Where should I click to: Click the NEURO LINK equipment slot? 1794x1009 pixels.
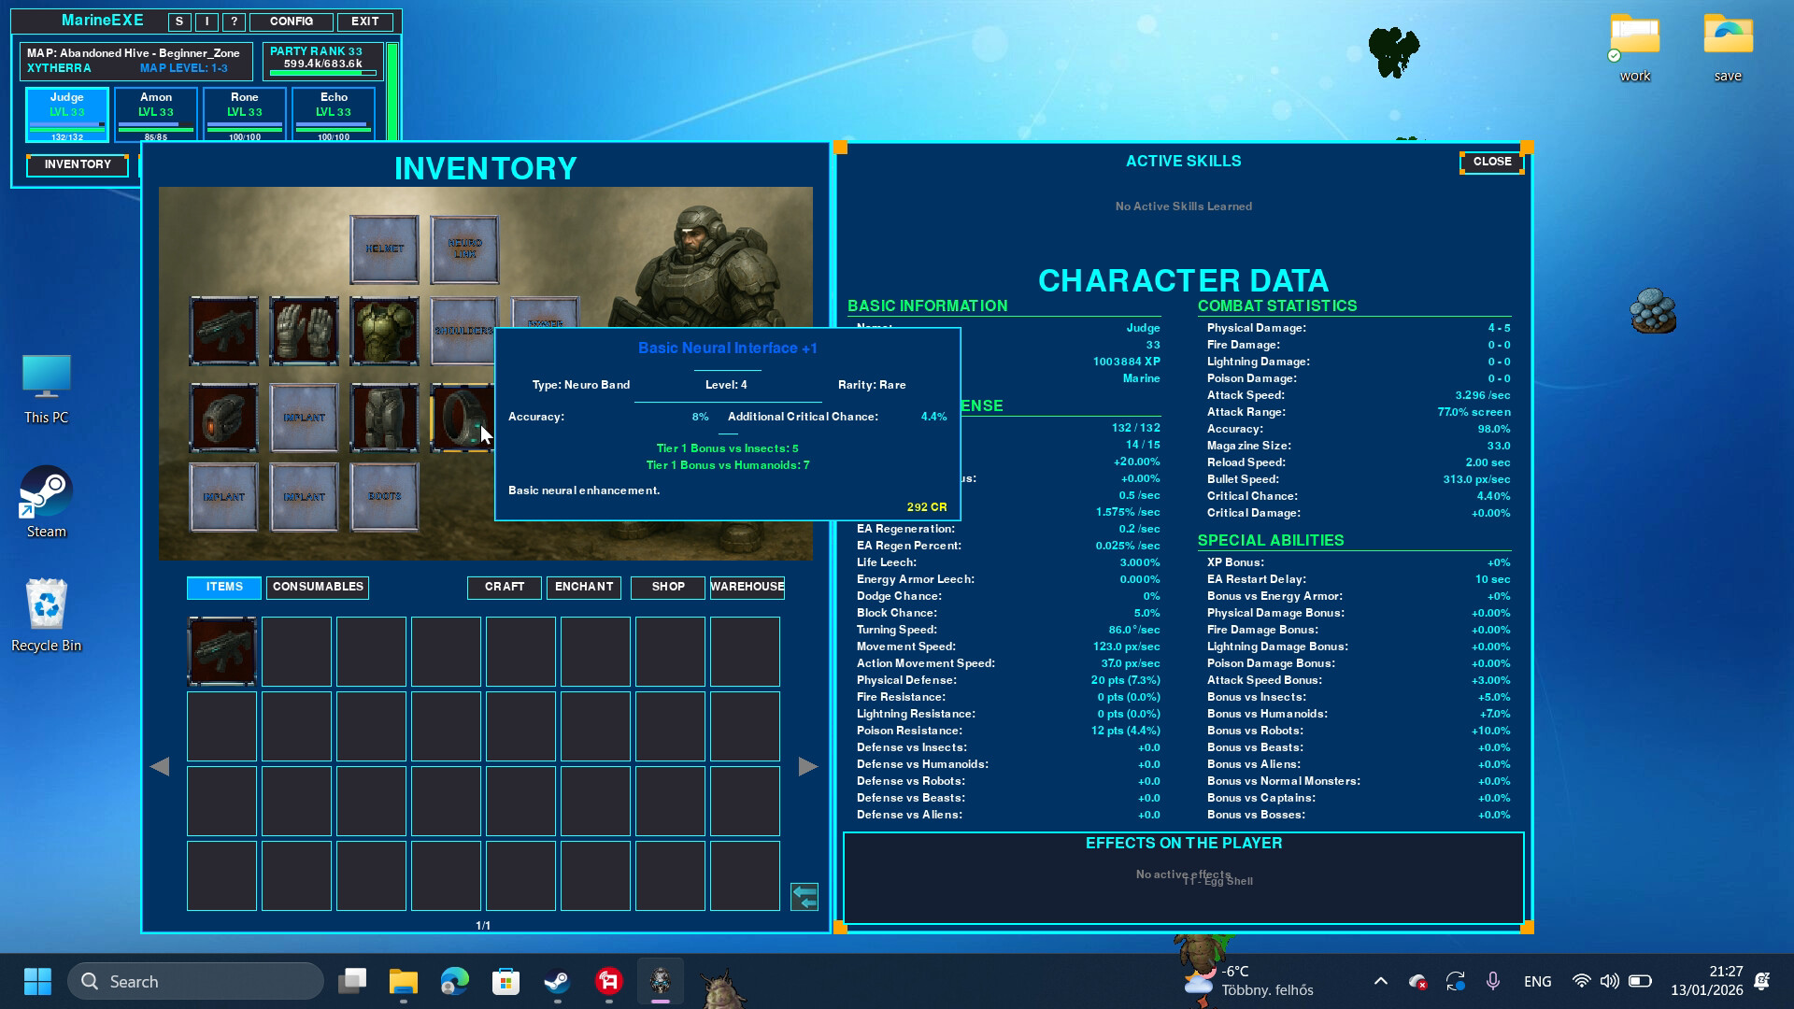point(463,249)
